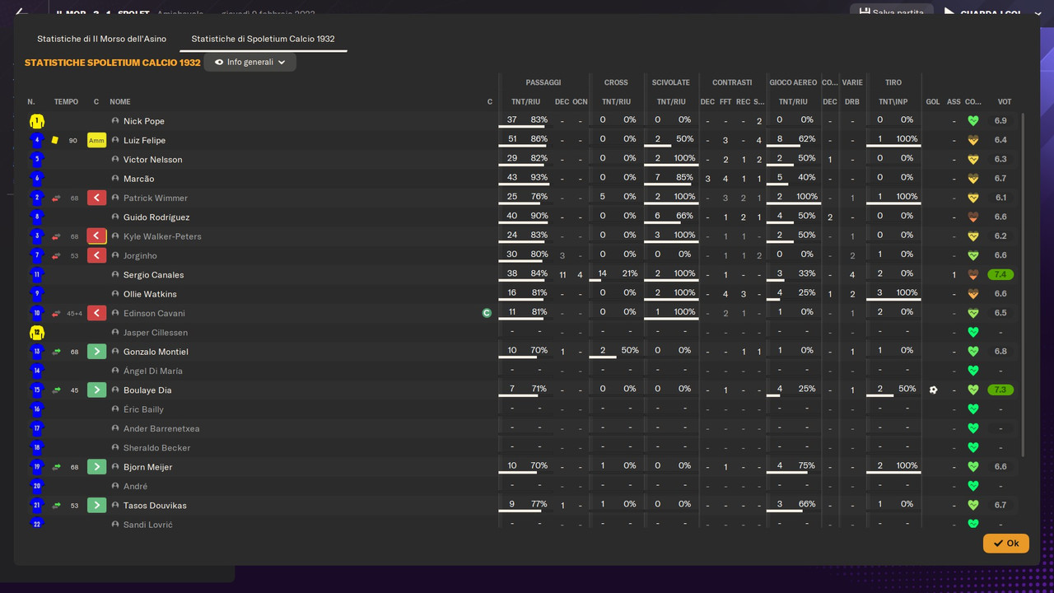Sort the table by the NOME column header
Screen dimensions: 1054x593
pyautogui.click(x=120, y=102)
